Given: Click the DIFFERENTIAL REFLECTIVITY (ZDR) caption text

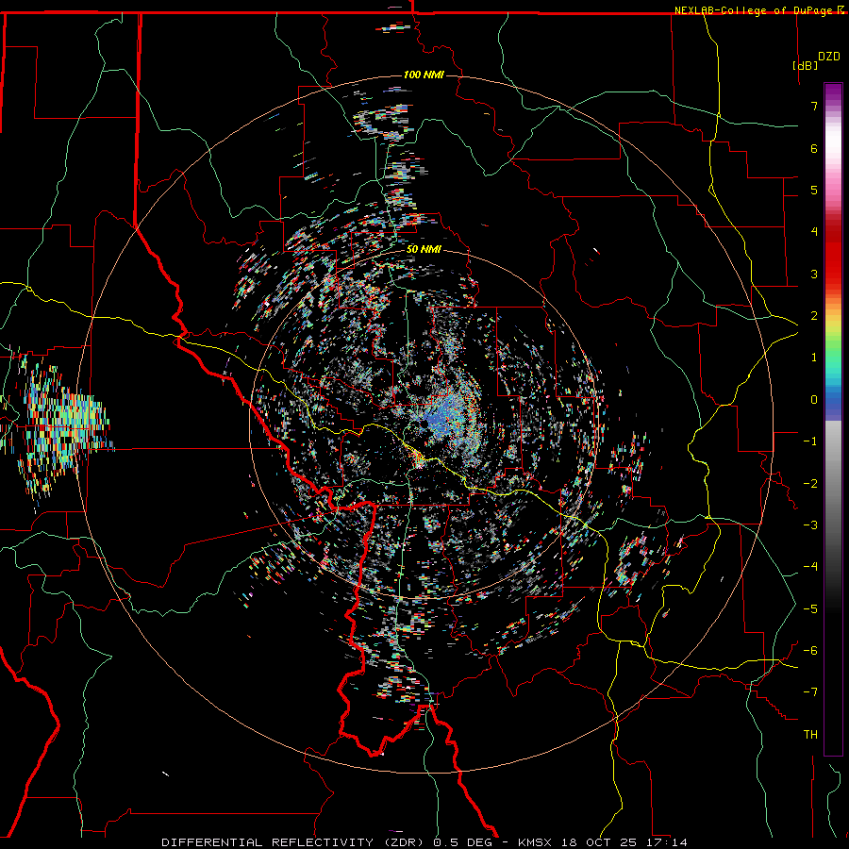Looking at the screenshot, I should 294,842.
